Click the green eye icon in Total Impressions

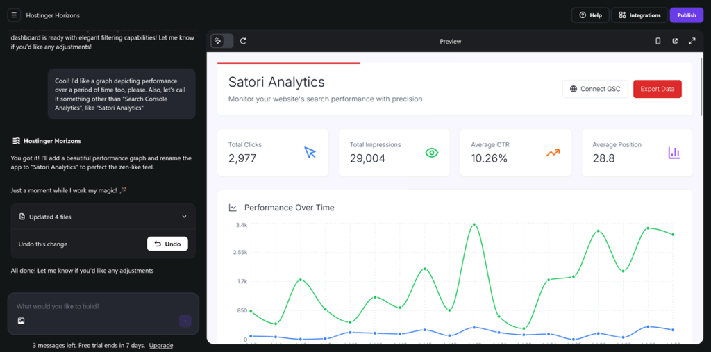pyautogui.click(x=432, y=153)
